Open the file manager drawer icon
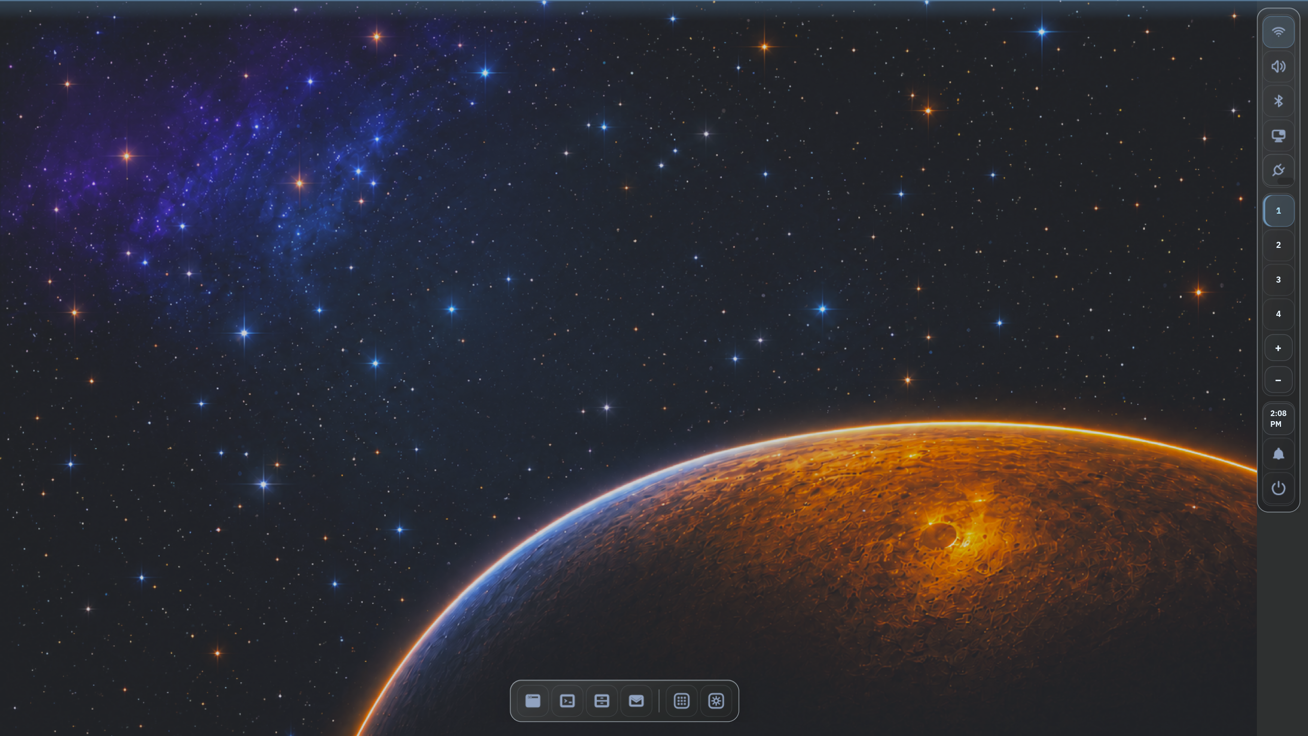Image resolution: width=1308 pixels, height=736 pixels. [x=602, y=701]
